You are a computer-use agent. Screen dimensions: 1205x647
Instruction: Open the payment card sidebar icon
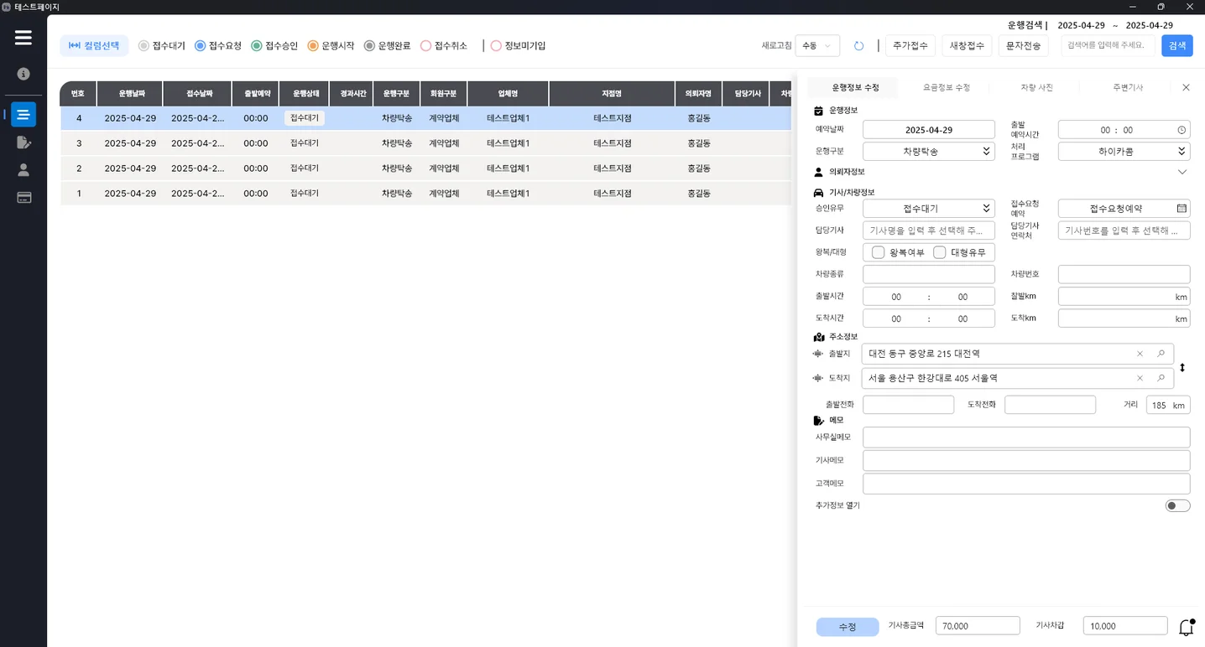point(23,198)
